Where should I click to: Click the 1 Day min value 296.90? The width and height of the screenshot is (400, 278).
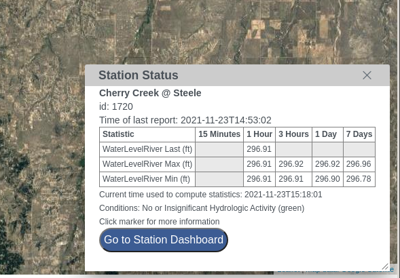click(327, 179)
